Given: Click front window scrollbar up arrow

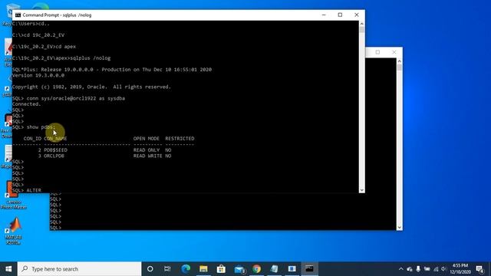Looking at the screenshot, I should point(362,24).
